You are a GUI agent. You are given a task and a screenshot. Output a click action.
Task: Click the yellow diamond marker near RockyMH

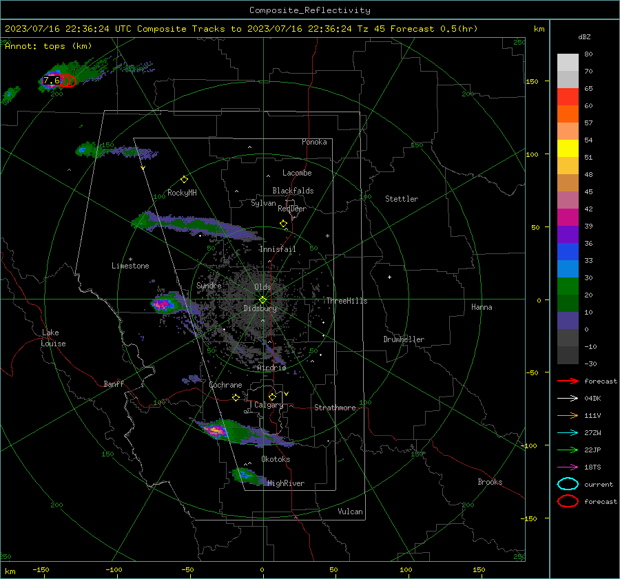[184, 180]
